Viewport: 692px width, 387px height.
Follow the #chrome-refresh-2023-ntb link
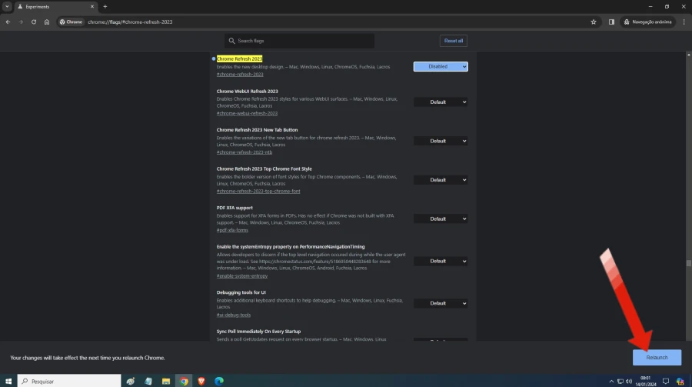pyautogui.click(x=244, y=152)
